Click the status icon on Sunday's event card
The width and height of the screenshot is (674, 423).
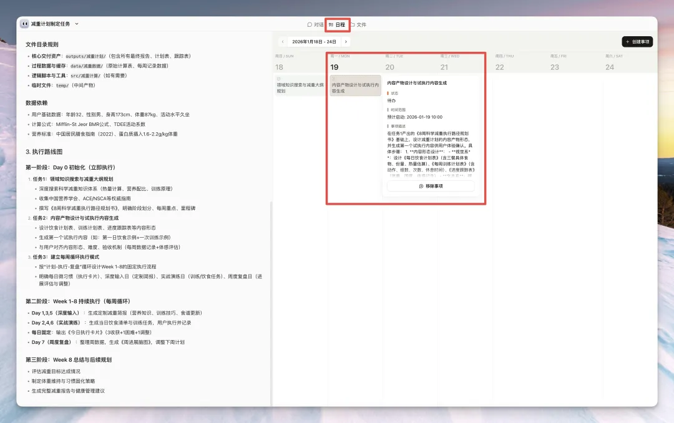278,78
